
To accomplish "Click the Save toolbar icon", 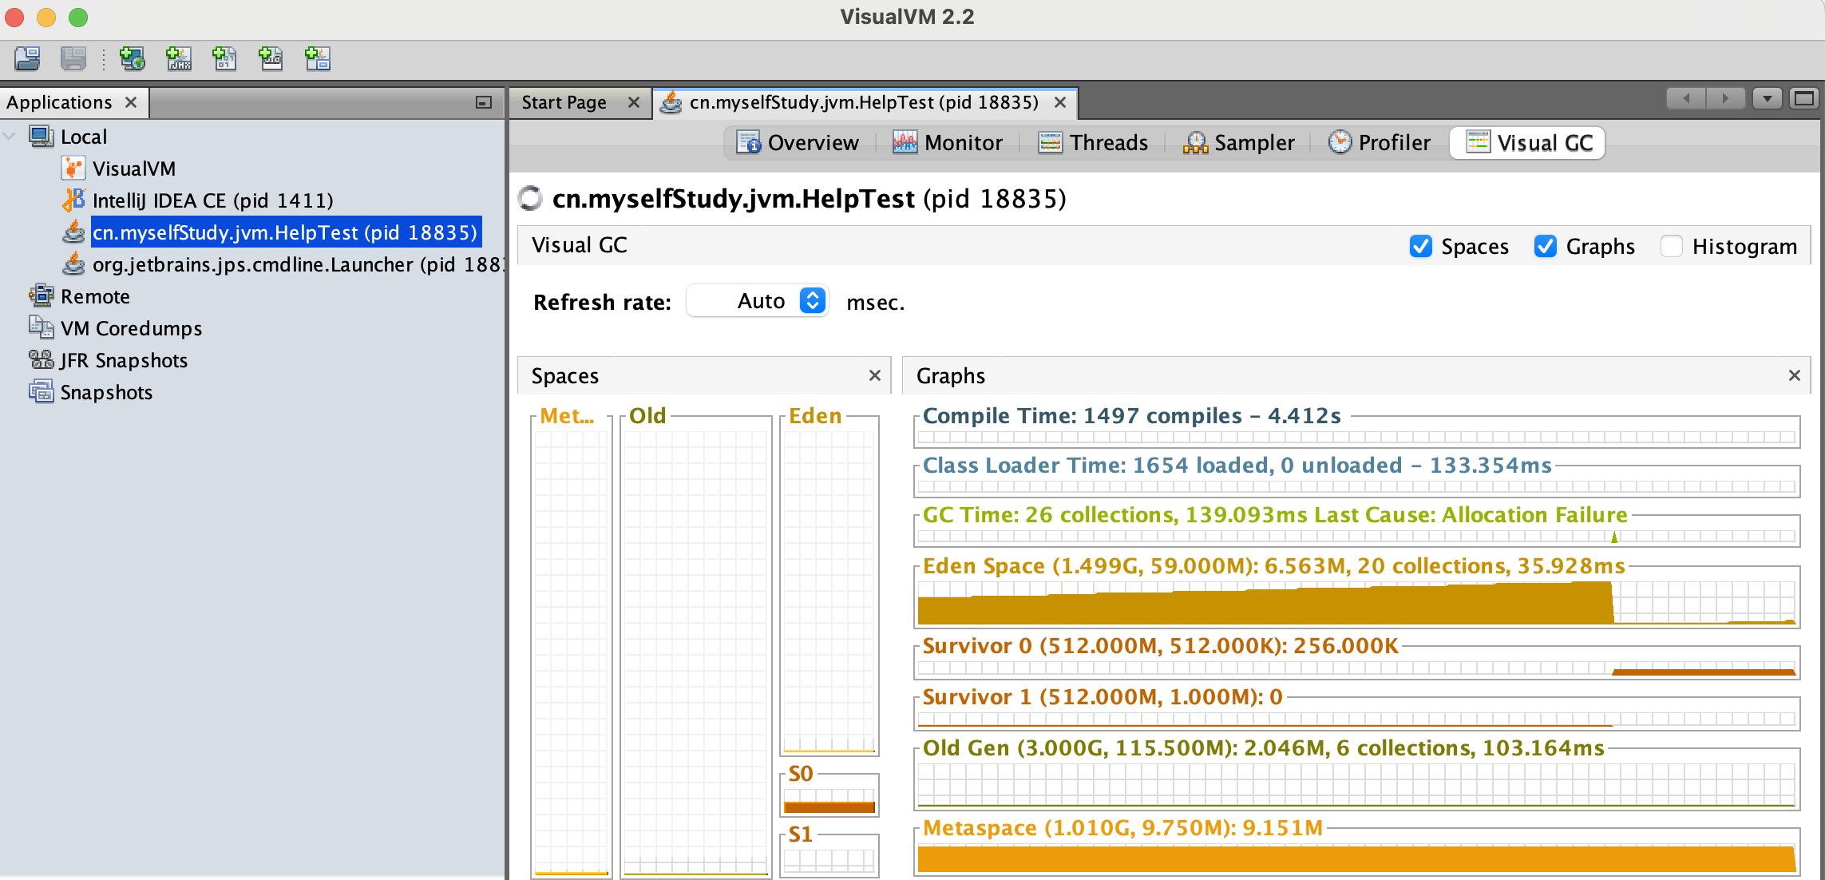I will click(73, 58).
